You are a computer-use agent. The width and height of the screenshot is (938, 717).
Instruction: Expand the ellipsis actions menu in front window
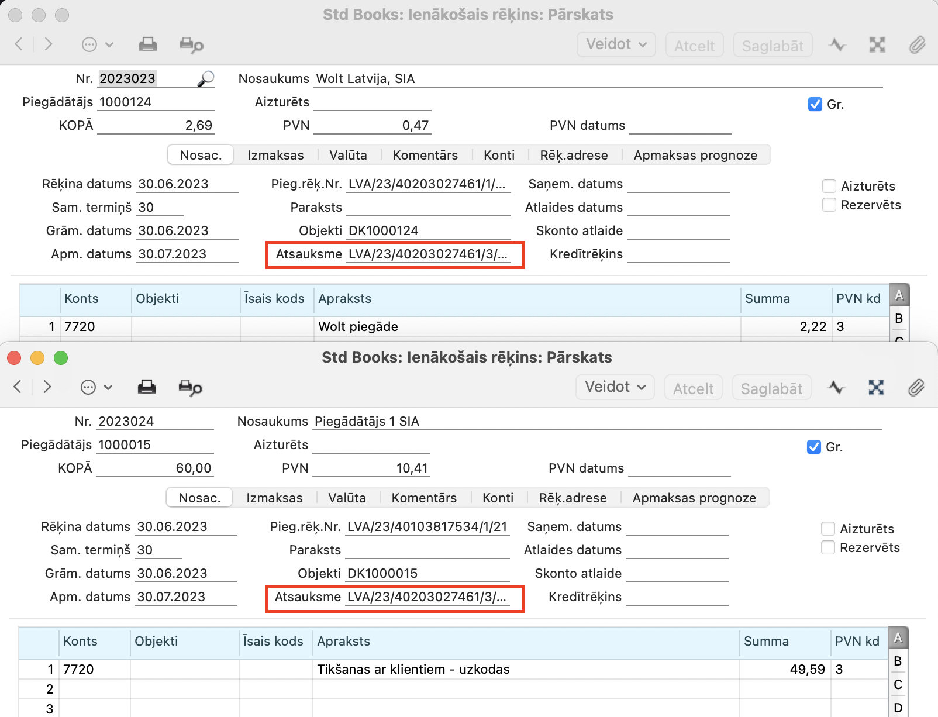pyautogui.click(x=96, y=387)
